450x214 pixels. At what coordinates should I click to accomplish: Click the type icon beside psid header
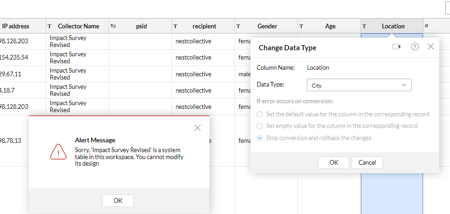click(113, 27)
